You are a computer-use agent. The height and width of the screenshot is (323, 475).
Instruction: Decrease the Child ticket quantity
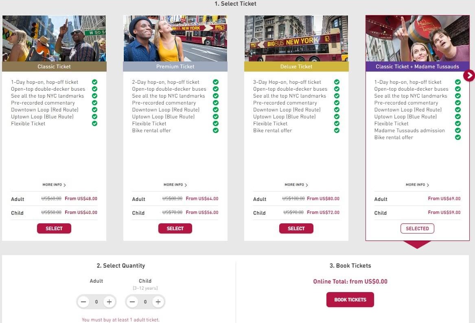click(x=132, y=302)
